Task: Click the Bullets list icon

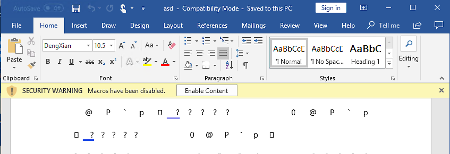Action: (188, 40)
